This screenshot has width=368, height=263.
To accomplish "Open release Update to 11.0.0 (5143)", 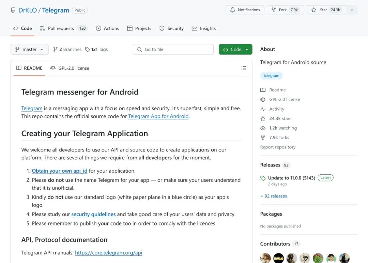I will click(x=291, y=178).
